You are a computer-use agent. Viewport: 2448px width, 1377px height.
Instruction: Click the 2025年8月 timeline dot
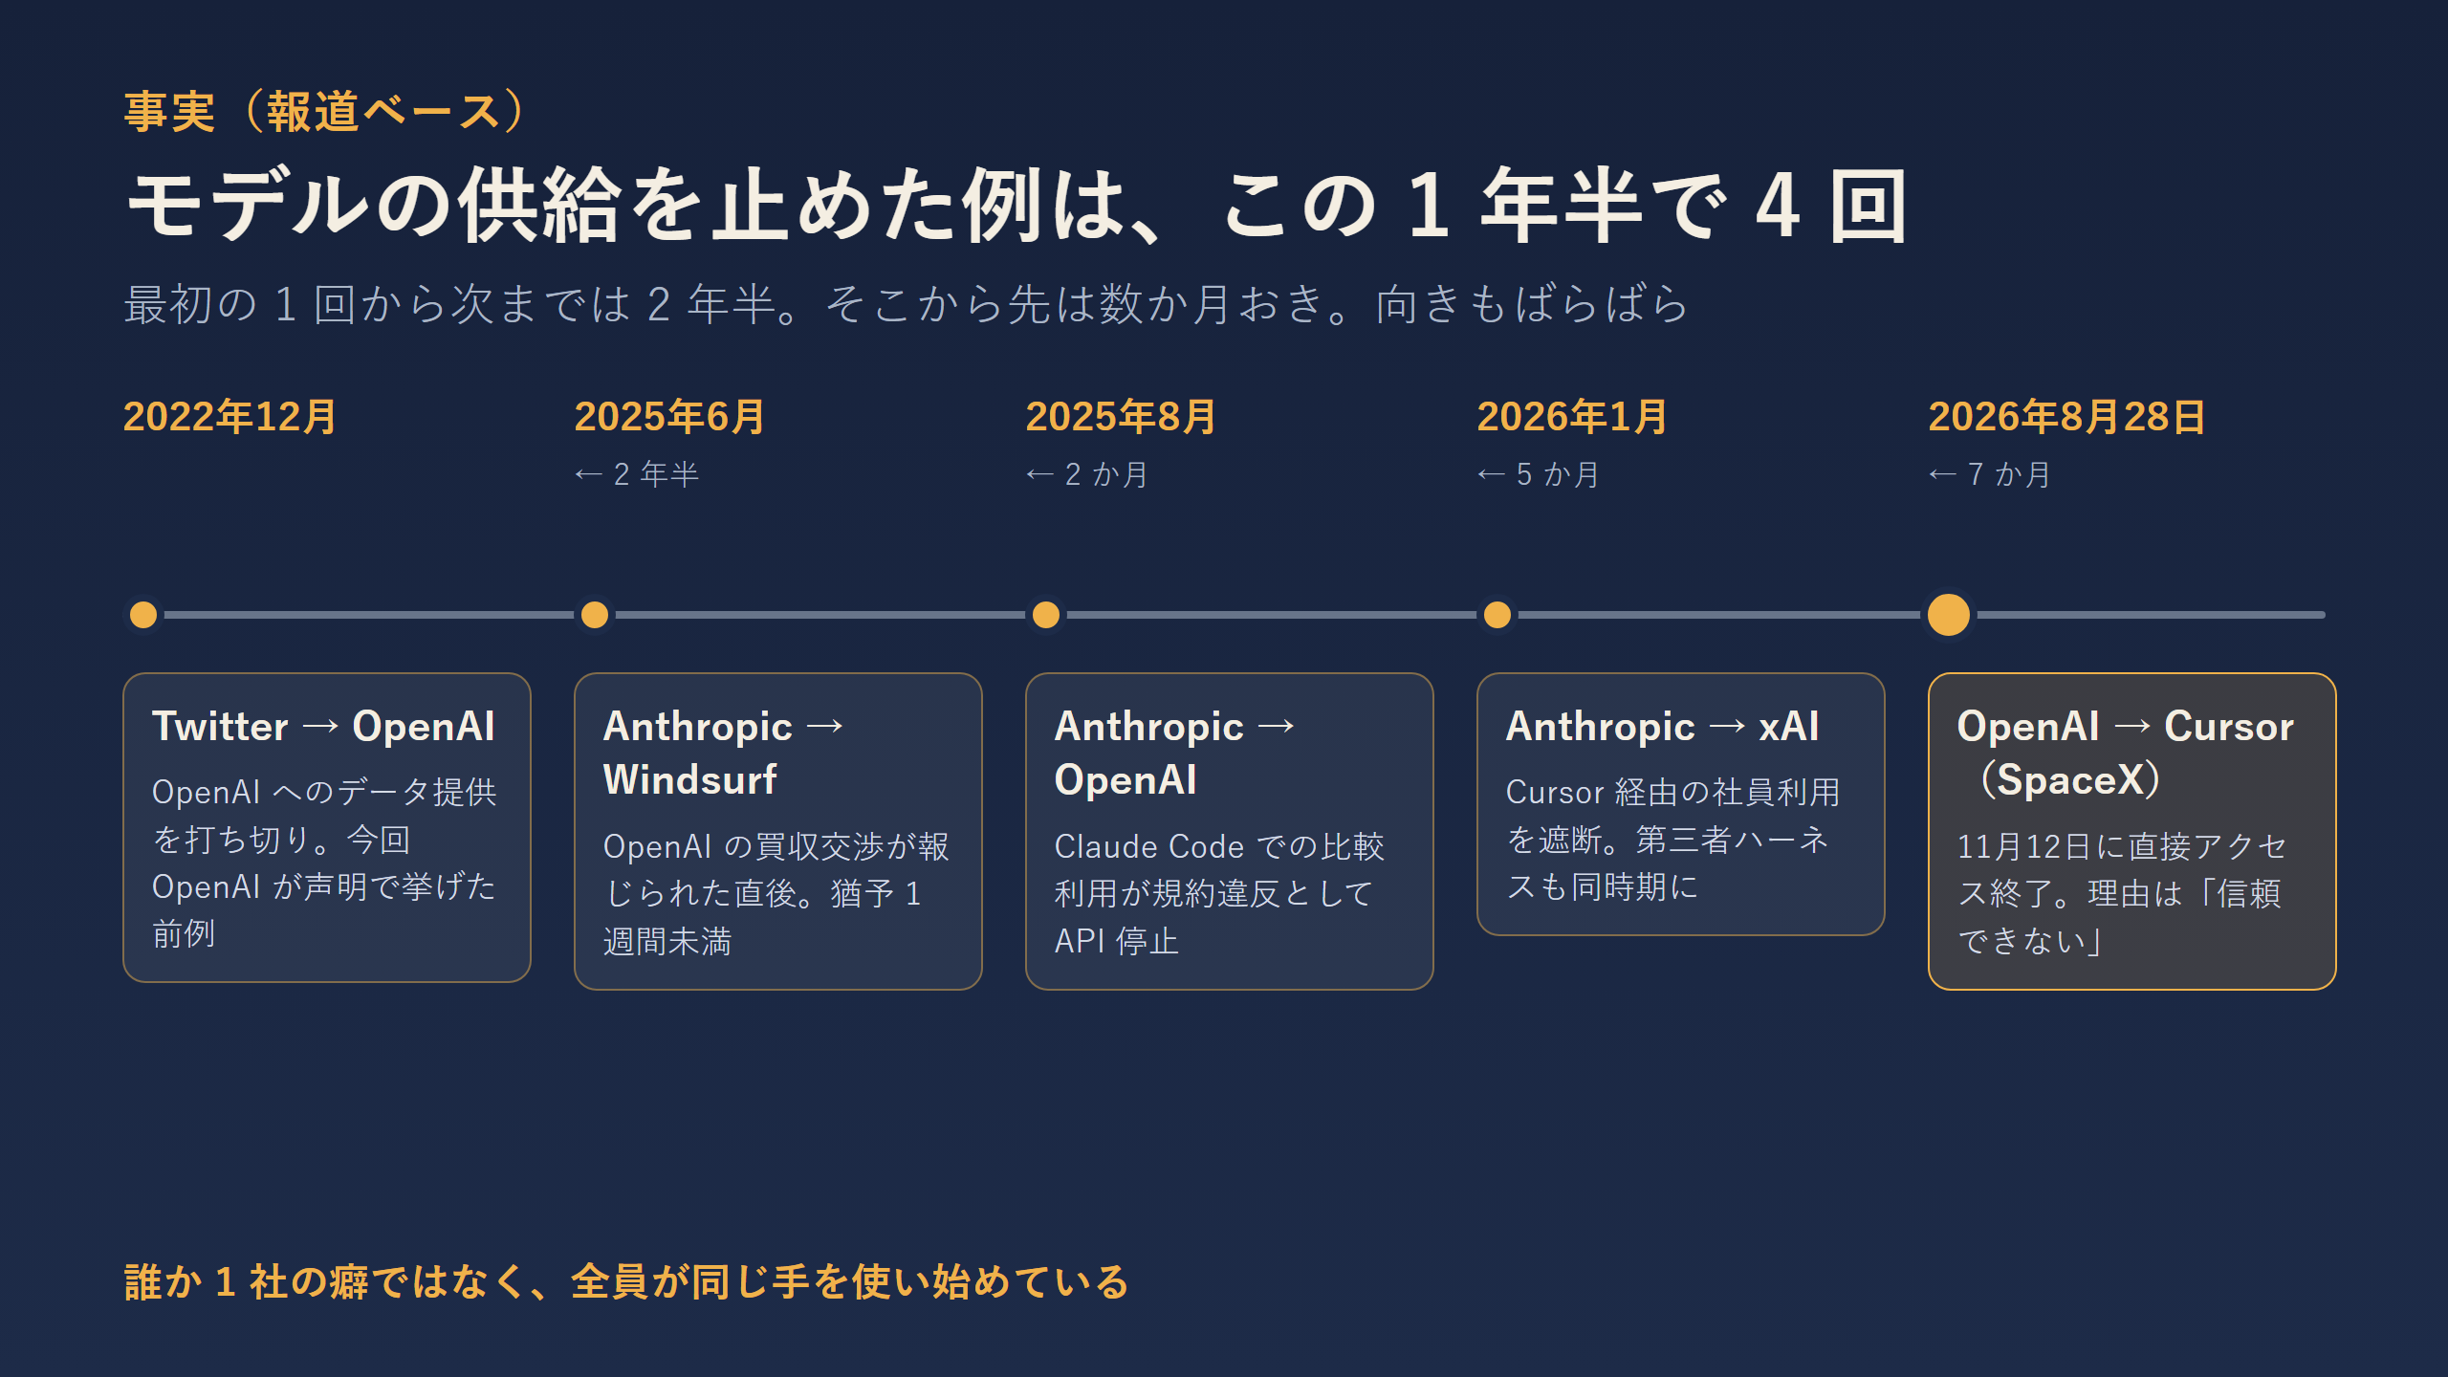pos(1046,615)
